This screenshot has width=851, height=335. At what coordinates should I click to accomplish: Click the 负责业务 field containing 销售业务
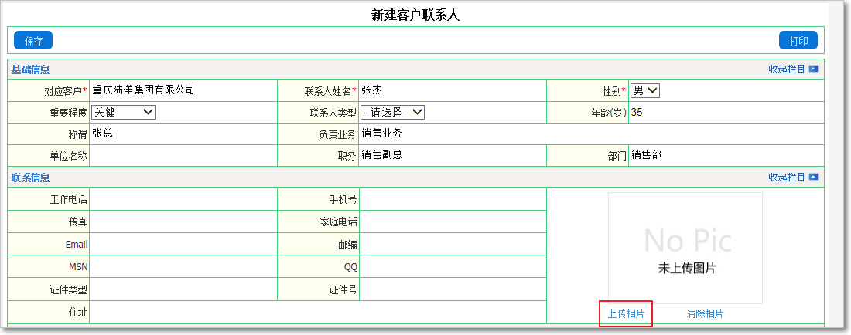pyautogui.click(x=591, y=134)
